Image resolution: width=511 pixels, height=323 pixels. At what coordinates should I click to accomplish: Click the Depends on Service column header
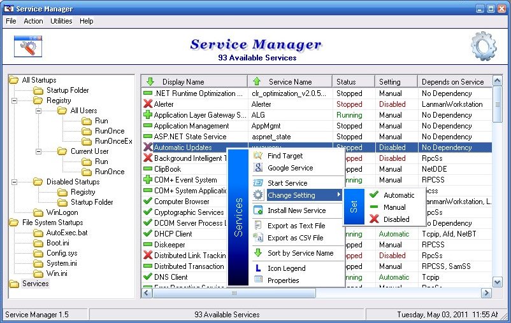[x=452, y=81]
